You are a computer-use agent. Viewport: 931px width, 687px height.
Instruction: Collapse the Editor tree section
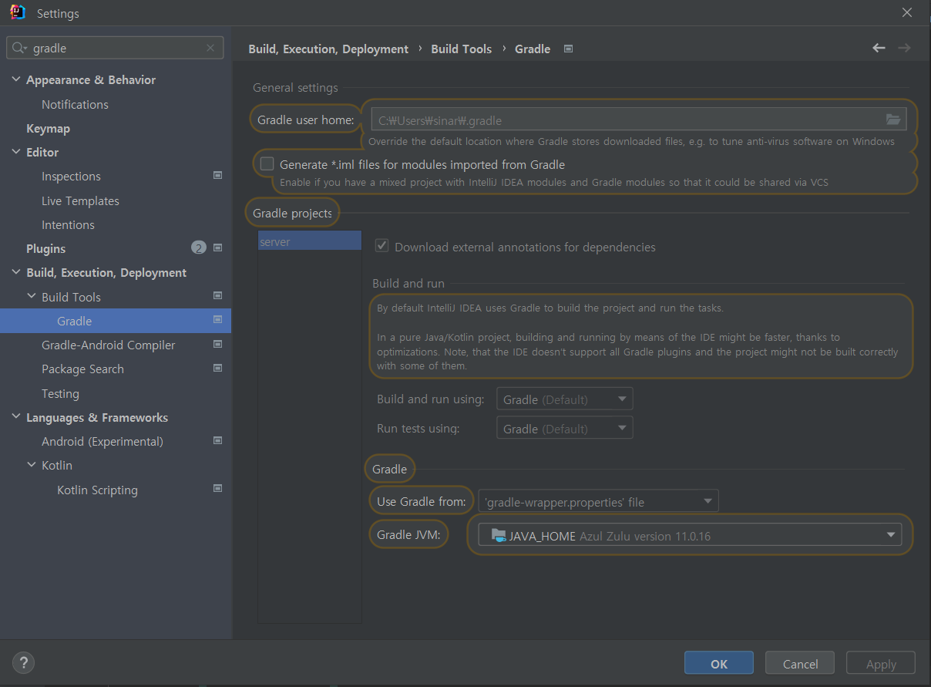16,152
